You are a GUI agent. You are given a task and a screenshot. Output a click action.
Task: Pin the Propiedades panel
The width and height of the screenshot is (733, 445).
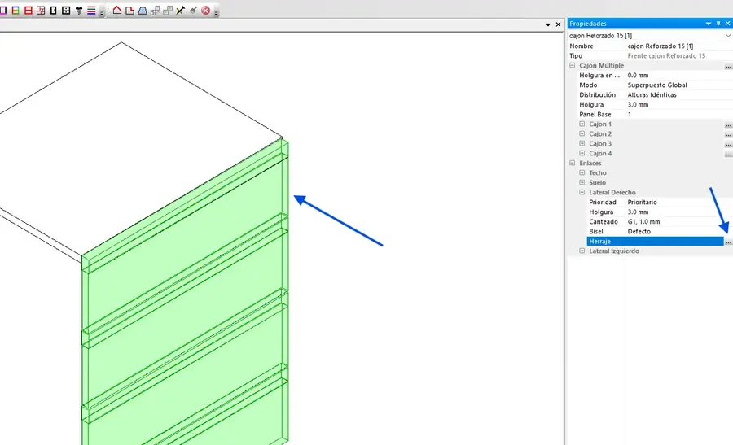tap(718, 24)
